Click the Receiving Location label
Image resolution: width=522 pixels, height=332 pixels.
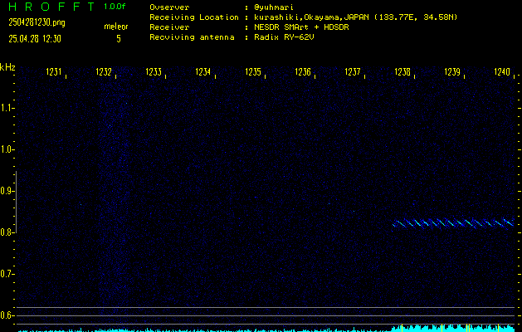pos(194,17)
